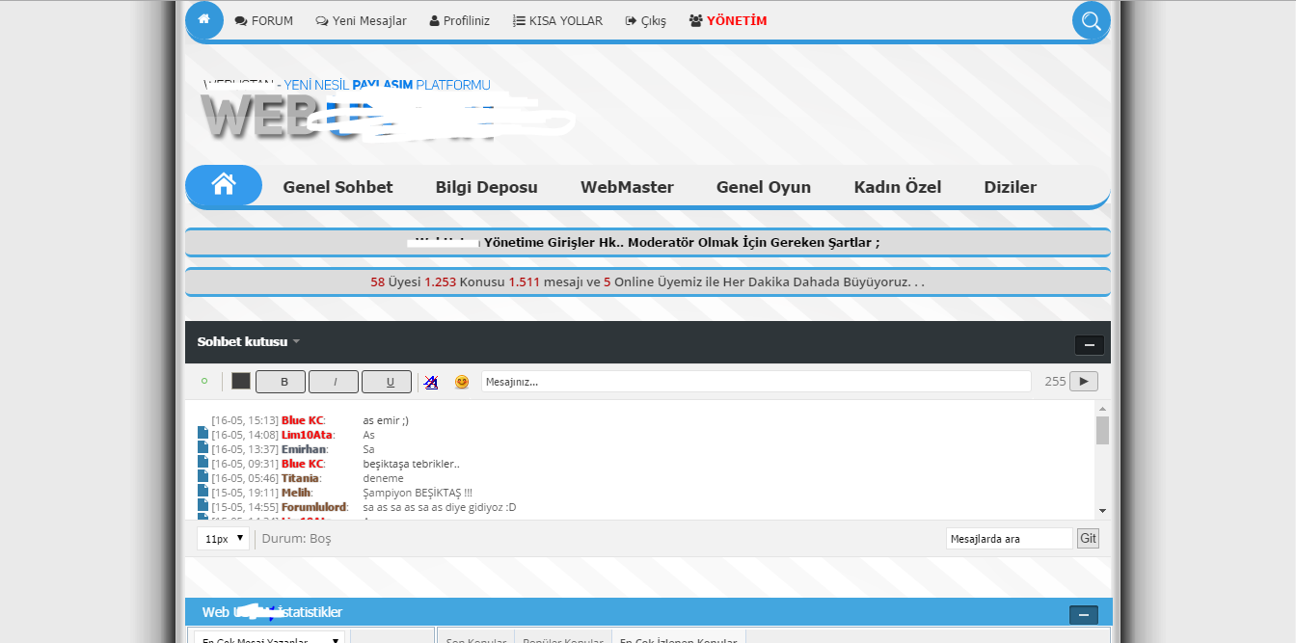1296x643 pixels.
Task: Click the message icon beside Emirhan's shout
Action: click(x=202, y=449)
